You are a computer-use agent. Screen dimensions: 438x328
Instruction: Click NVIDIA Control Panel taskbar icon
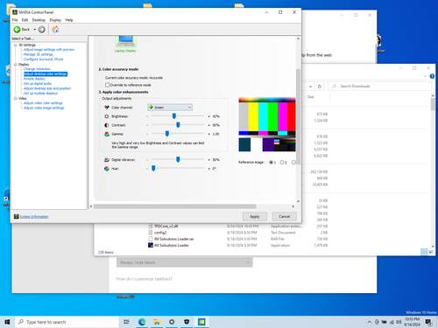click(x=201, y=322)
